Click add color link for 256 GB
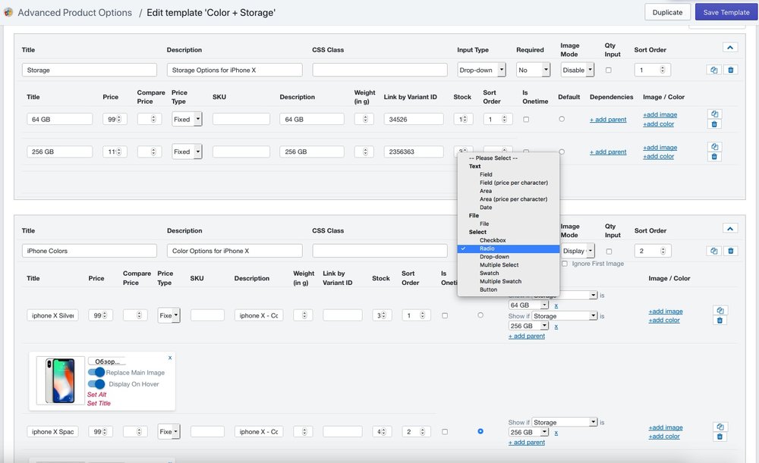The width and height of the screenshot is (759, 463). pos(658,156)
